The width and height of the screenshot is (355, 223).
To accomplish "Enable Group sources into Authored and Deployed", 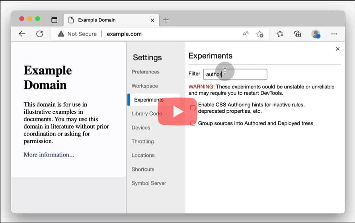I will click(x=193, y=123).
